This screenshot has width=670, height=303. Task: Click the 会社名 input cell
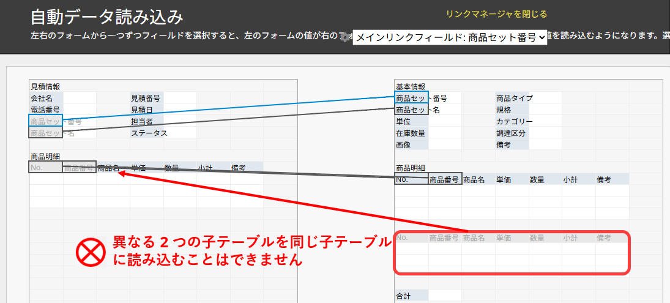tap(80, 98)
